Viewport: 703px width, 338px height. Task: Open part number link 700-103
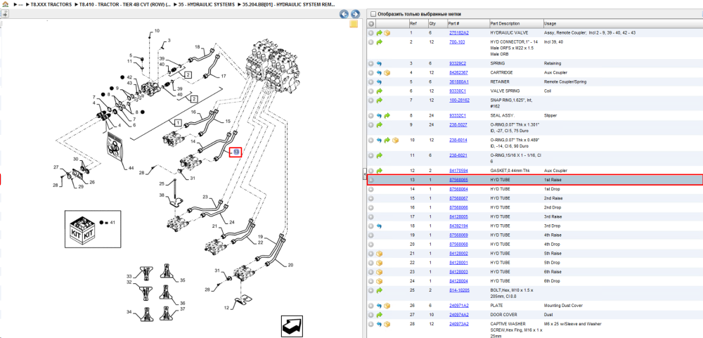click(457, 41)
